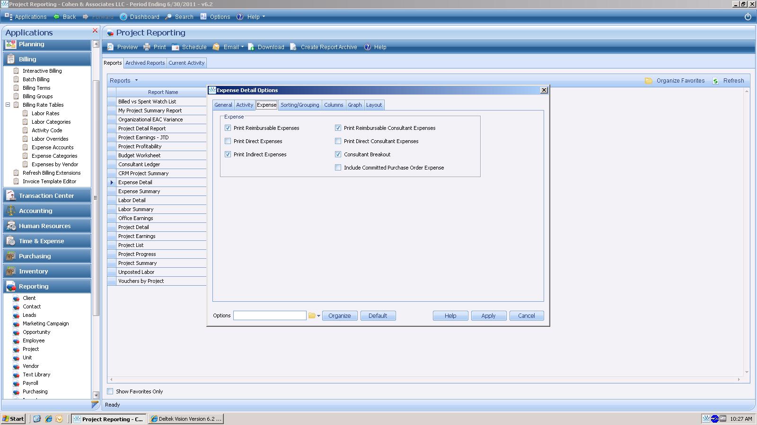The width and height of the screenshot is (757, 425).
Task: Open the saved options folder dropdown
Action: [318, 316]
